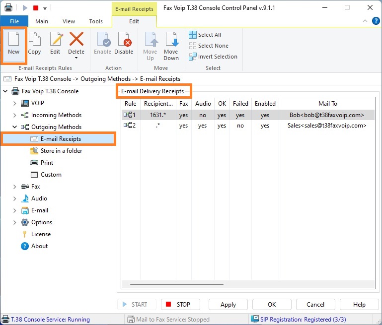
Task: Click the Delete red X icon
Action: [76, 39]
